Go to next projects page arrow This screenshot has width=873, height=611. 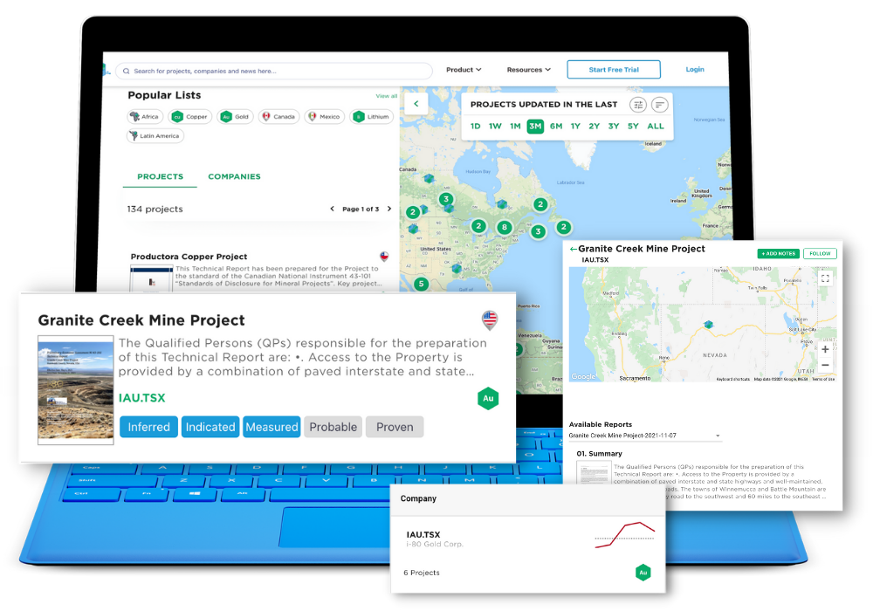(x=389, y=209)
